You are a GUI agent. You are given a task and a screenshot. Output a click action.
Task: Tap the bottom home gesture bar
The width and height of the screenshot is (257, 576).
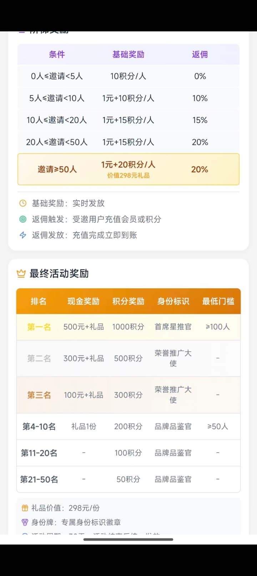coord(128,540)
